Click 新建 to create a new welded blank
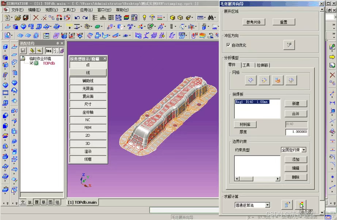Screen dimensions: 337x220 (296, 103)
